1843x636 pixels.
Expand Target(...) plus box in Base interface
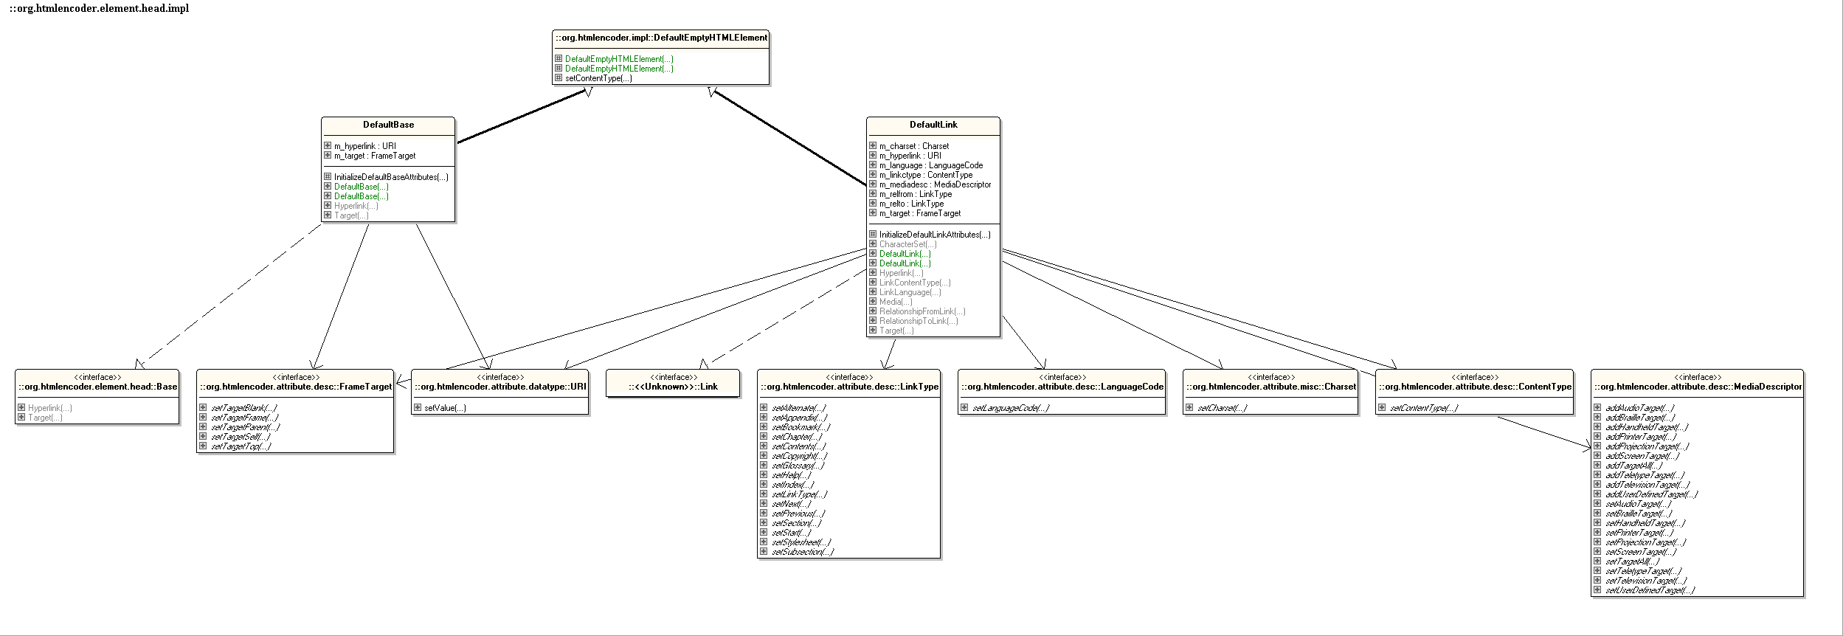21,418
